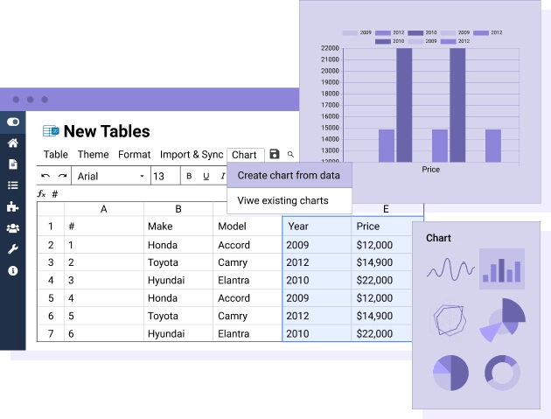
Task: Click the Price axis label in chart
Action: (431, 170)
